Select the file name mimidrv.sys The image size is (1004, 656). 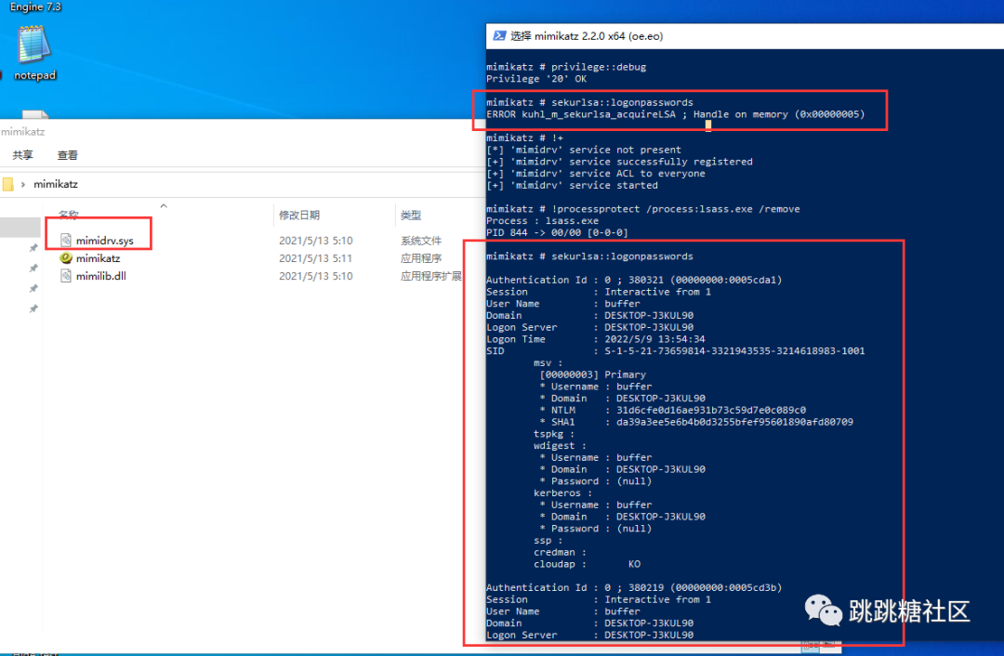pos(105,241)
